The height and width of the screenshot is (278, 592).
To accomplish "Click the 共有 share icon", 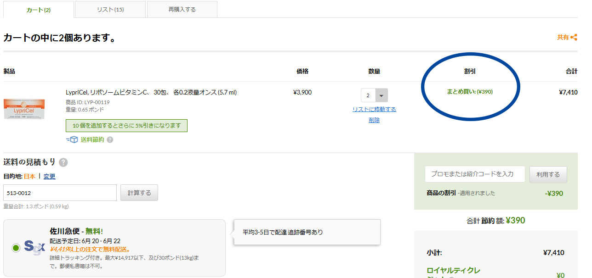I will 574,38.
